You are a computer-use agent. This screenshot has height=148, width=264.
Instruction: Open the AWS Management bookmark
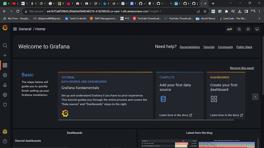[x=103, y=18]
